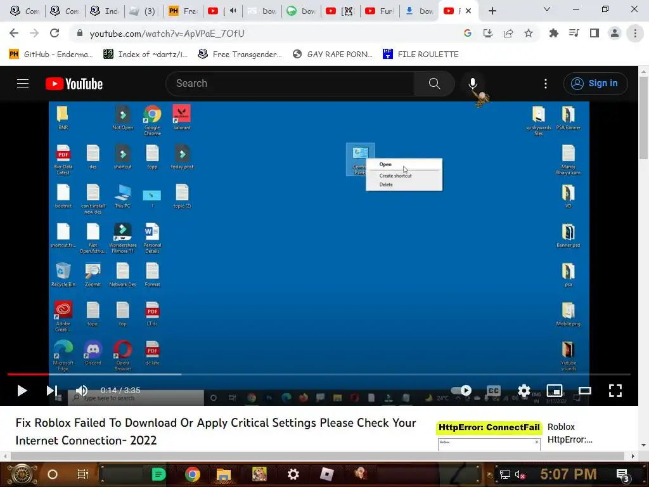This screenshot has width=649, height=487.
Task: Open Roblox app on taskbar
Action: pyautogui.click(x=326, y=474)
